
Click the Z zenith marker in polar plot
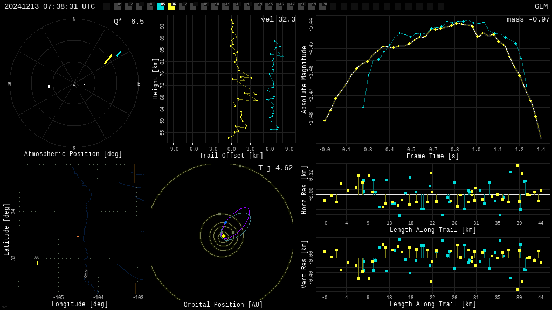[x=74, y=84]
